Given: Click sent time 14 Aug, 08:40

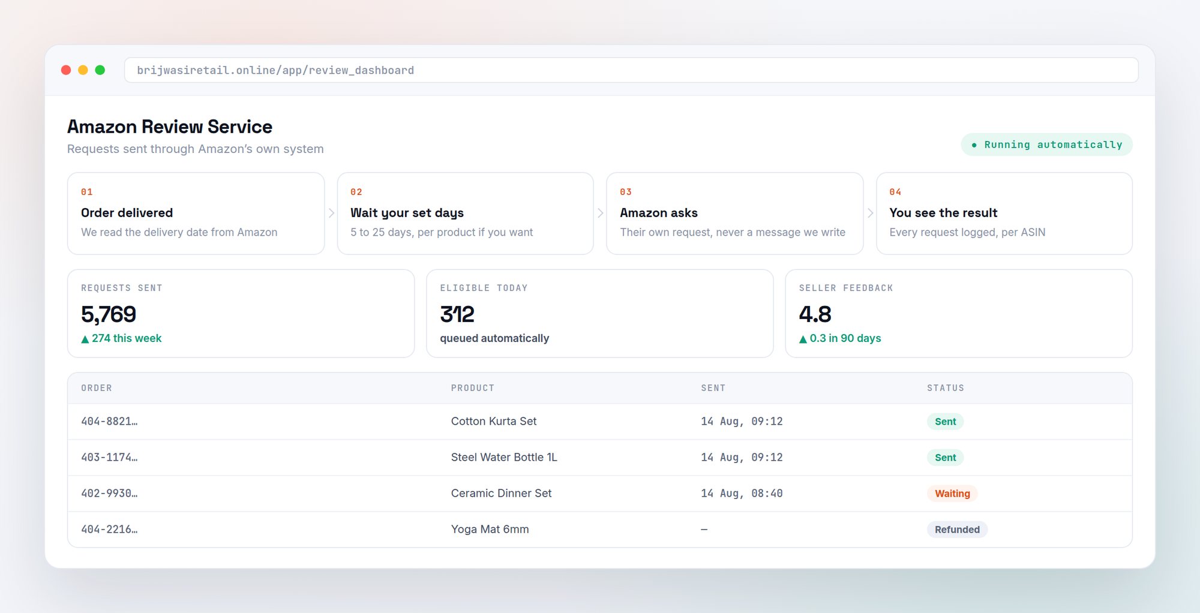Looking at the screenshot, I should tap(742, 493).
